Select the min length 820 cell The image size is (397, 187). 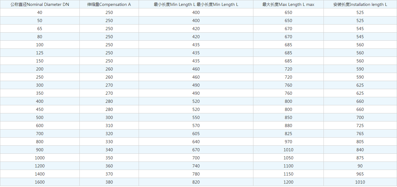[x=196, y=182]
